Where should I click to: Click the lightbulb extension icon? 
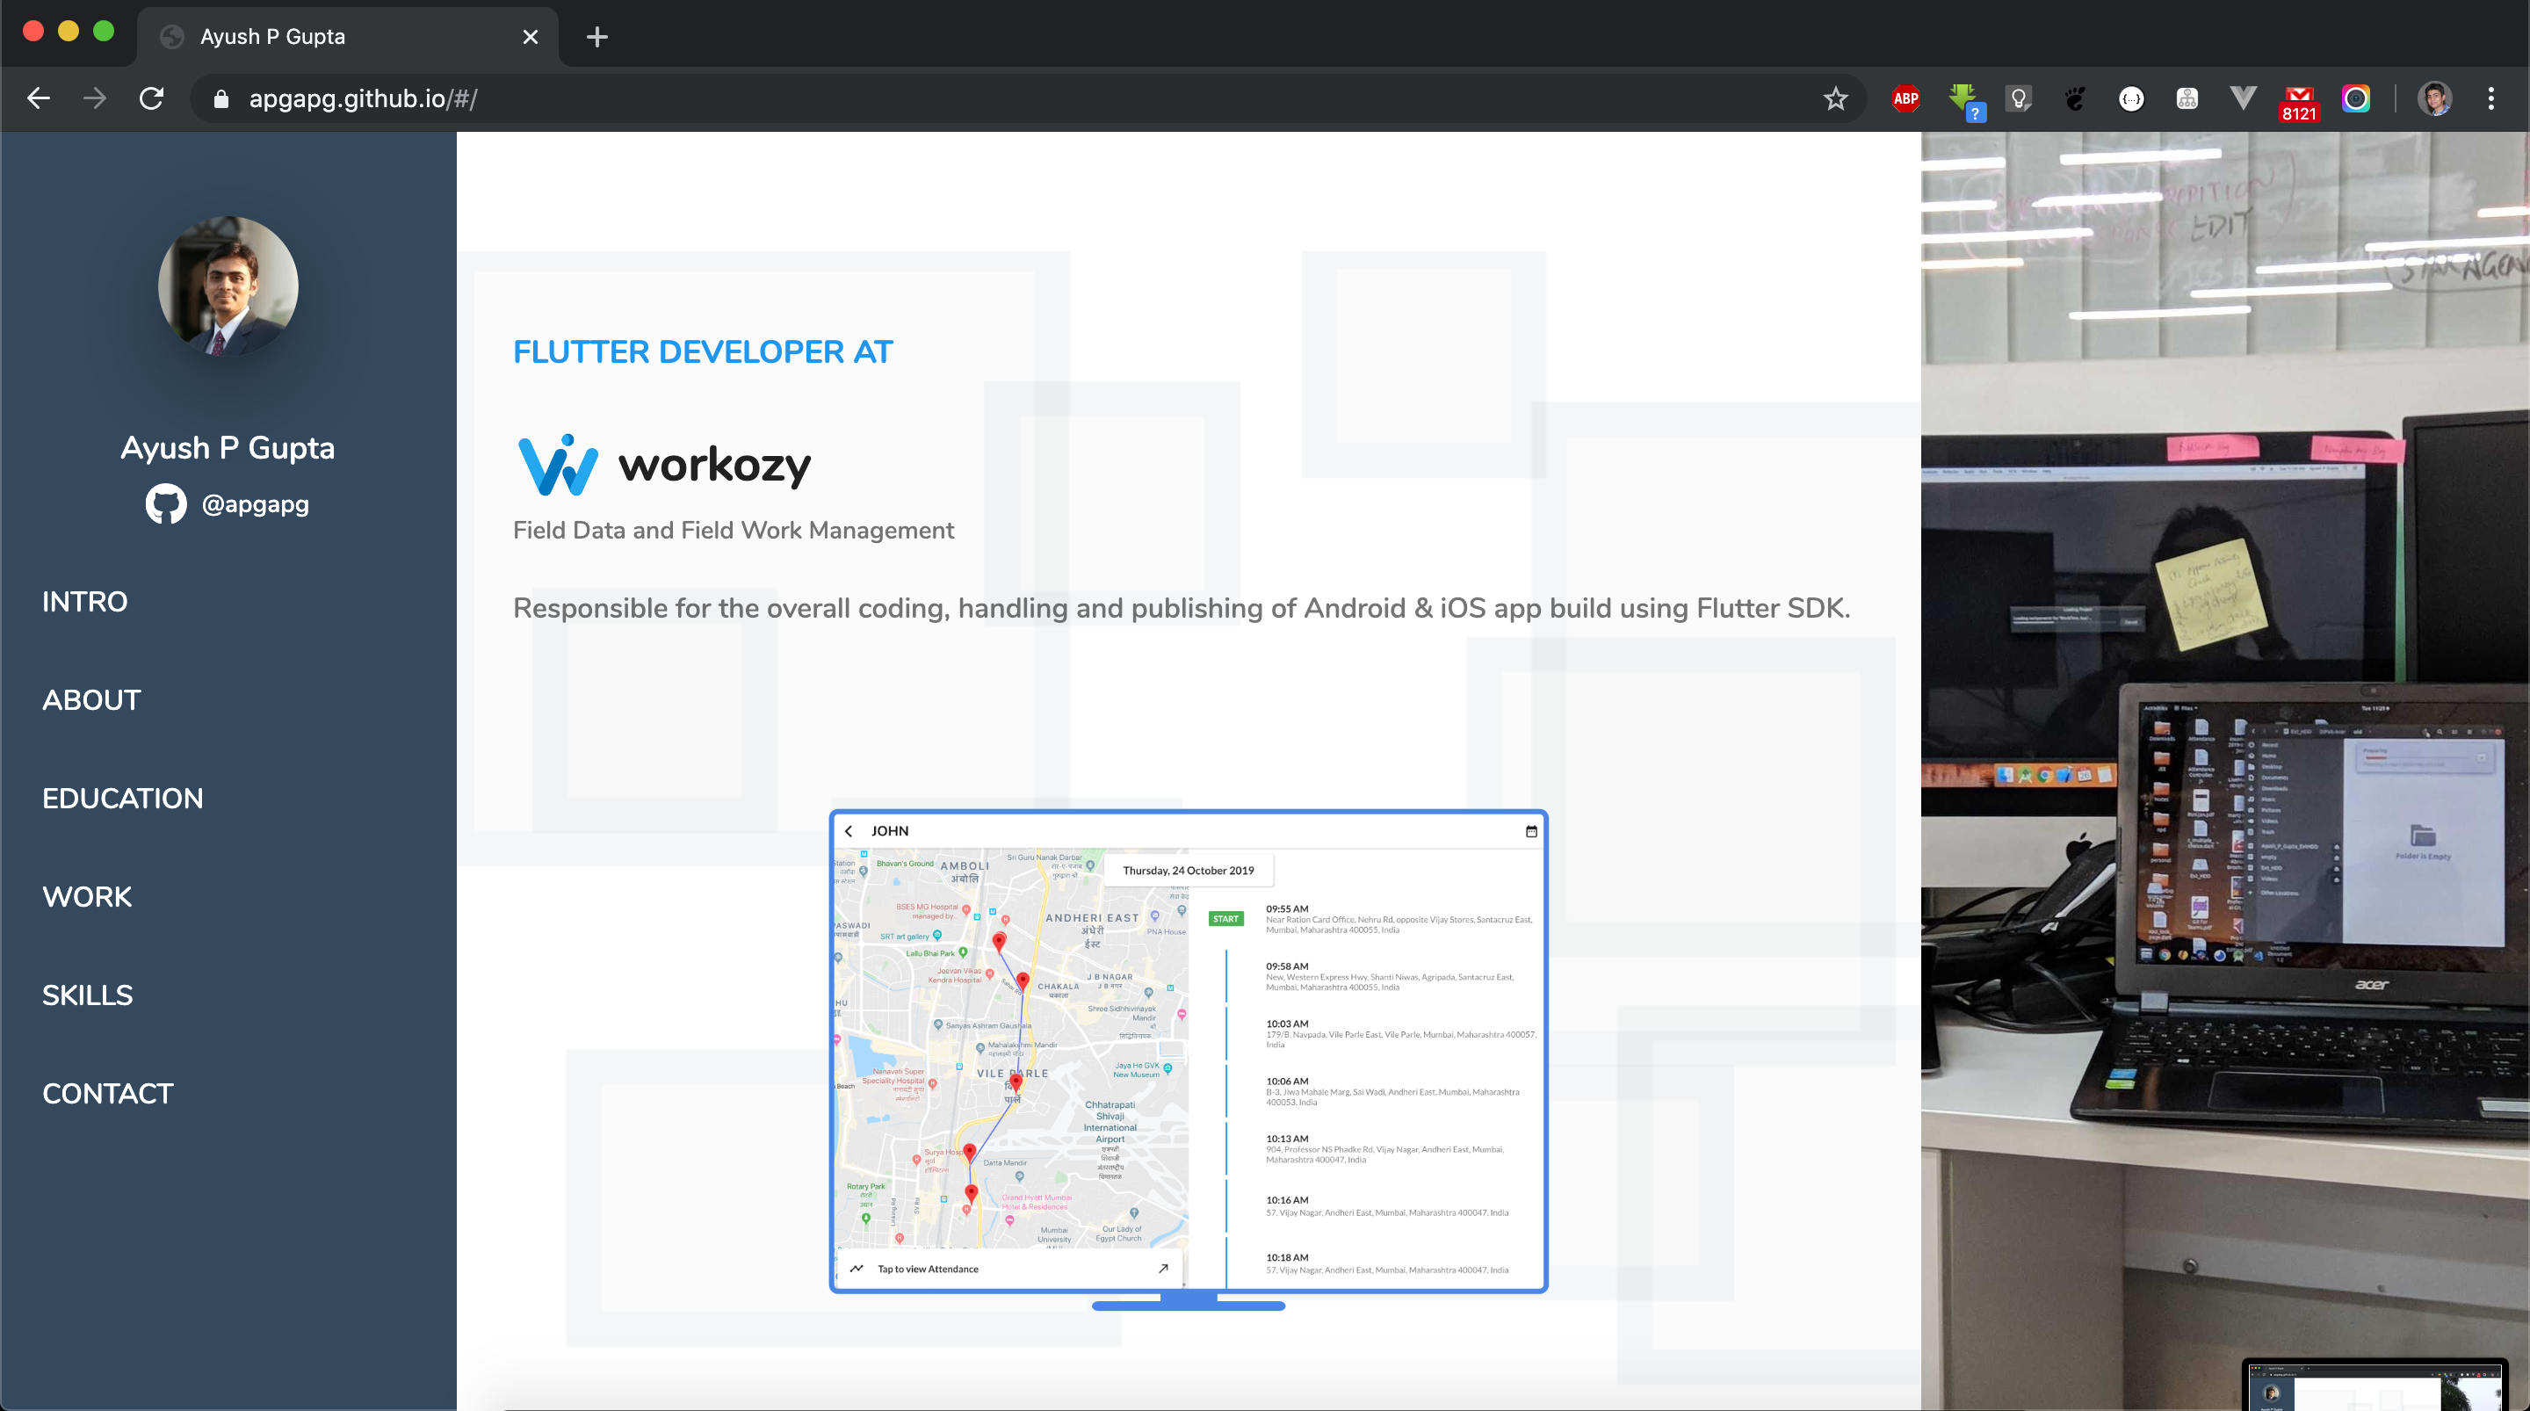2019,98
